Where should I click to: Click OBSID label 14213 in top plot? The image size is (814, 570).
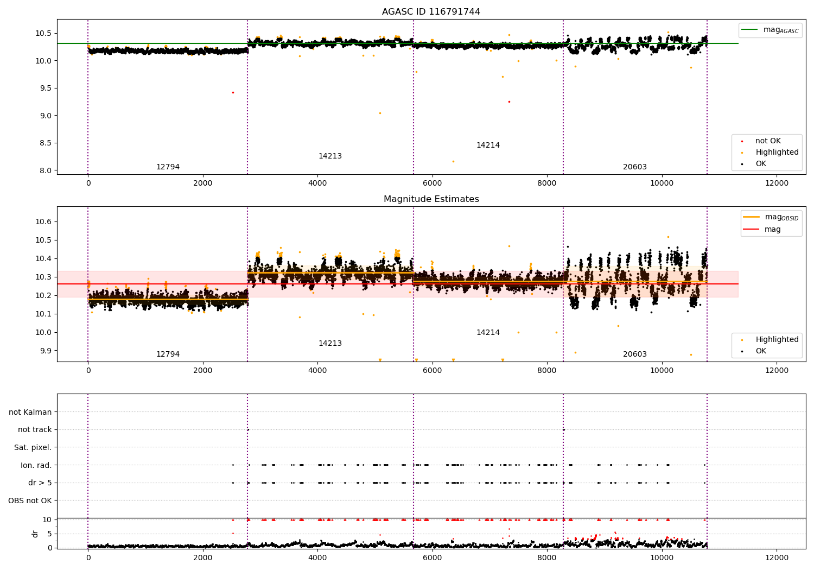click(330, 156)
